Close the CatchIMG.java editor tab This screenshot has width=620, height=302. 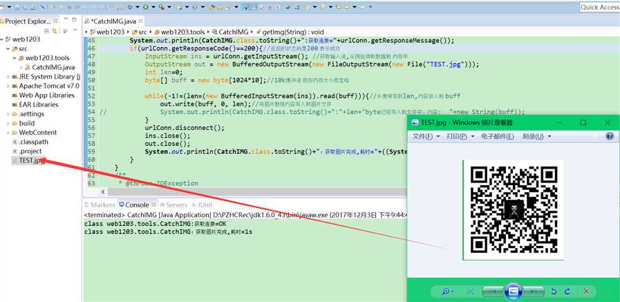pos(140,21)
